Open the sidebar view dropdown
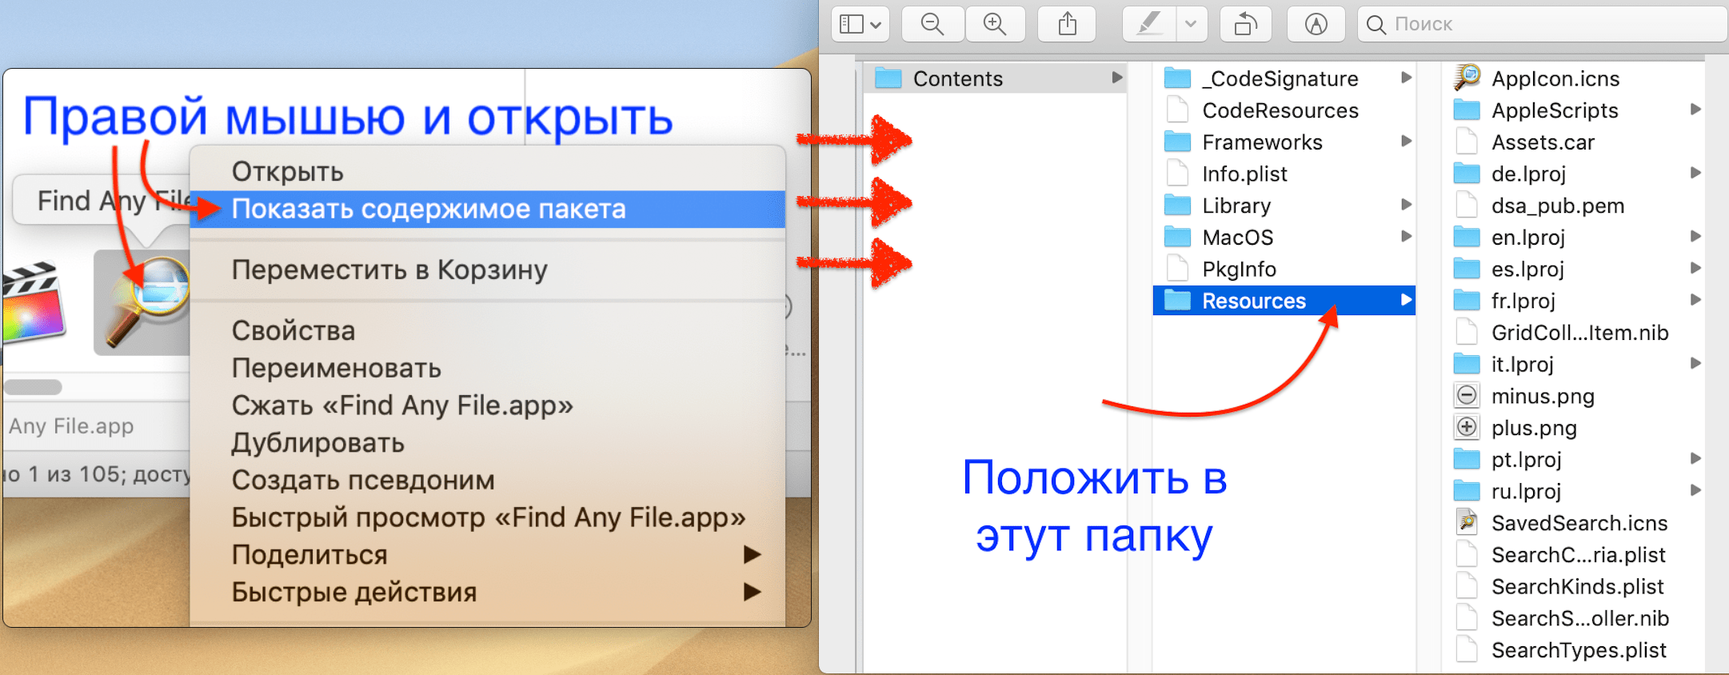The height and width of the screenshot is (675, 1729). pos(861,24)
